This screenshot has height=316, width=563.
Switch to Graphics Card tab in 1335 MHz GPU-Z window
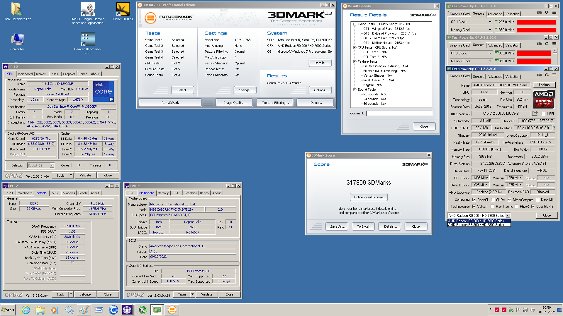pos(459,45)
